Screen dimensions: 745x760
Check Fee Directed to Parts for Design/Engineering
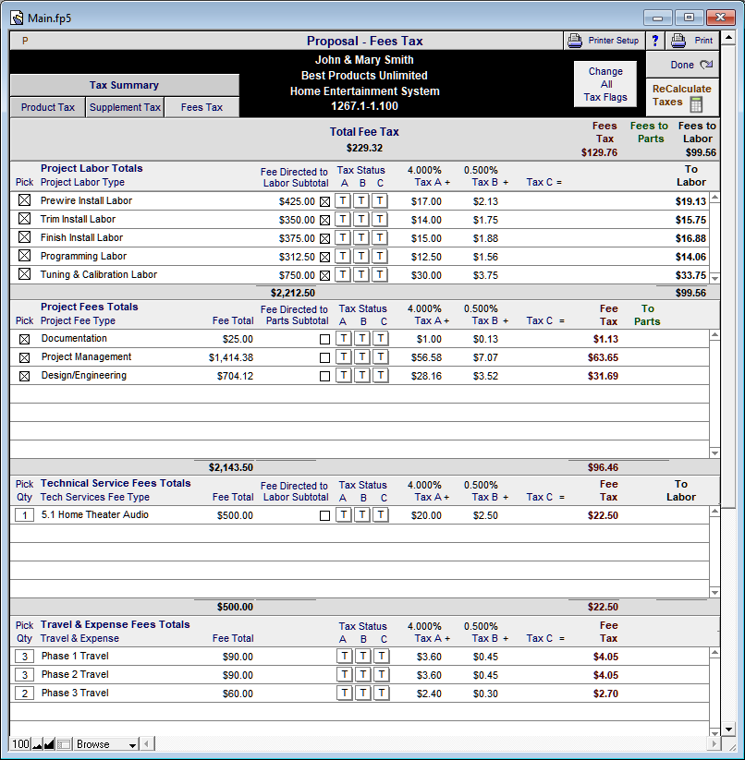point(325,376)
